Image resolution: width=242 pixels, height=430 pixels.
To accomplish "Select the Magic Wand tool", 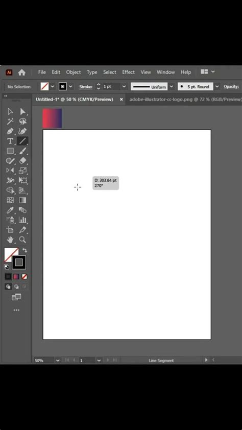I will pos(10,121).
